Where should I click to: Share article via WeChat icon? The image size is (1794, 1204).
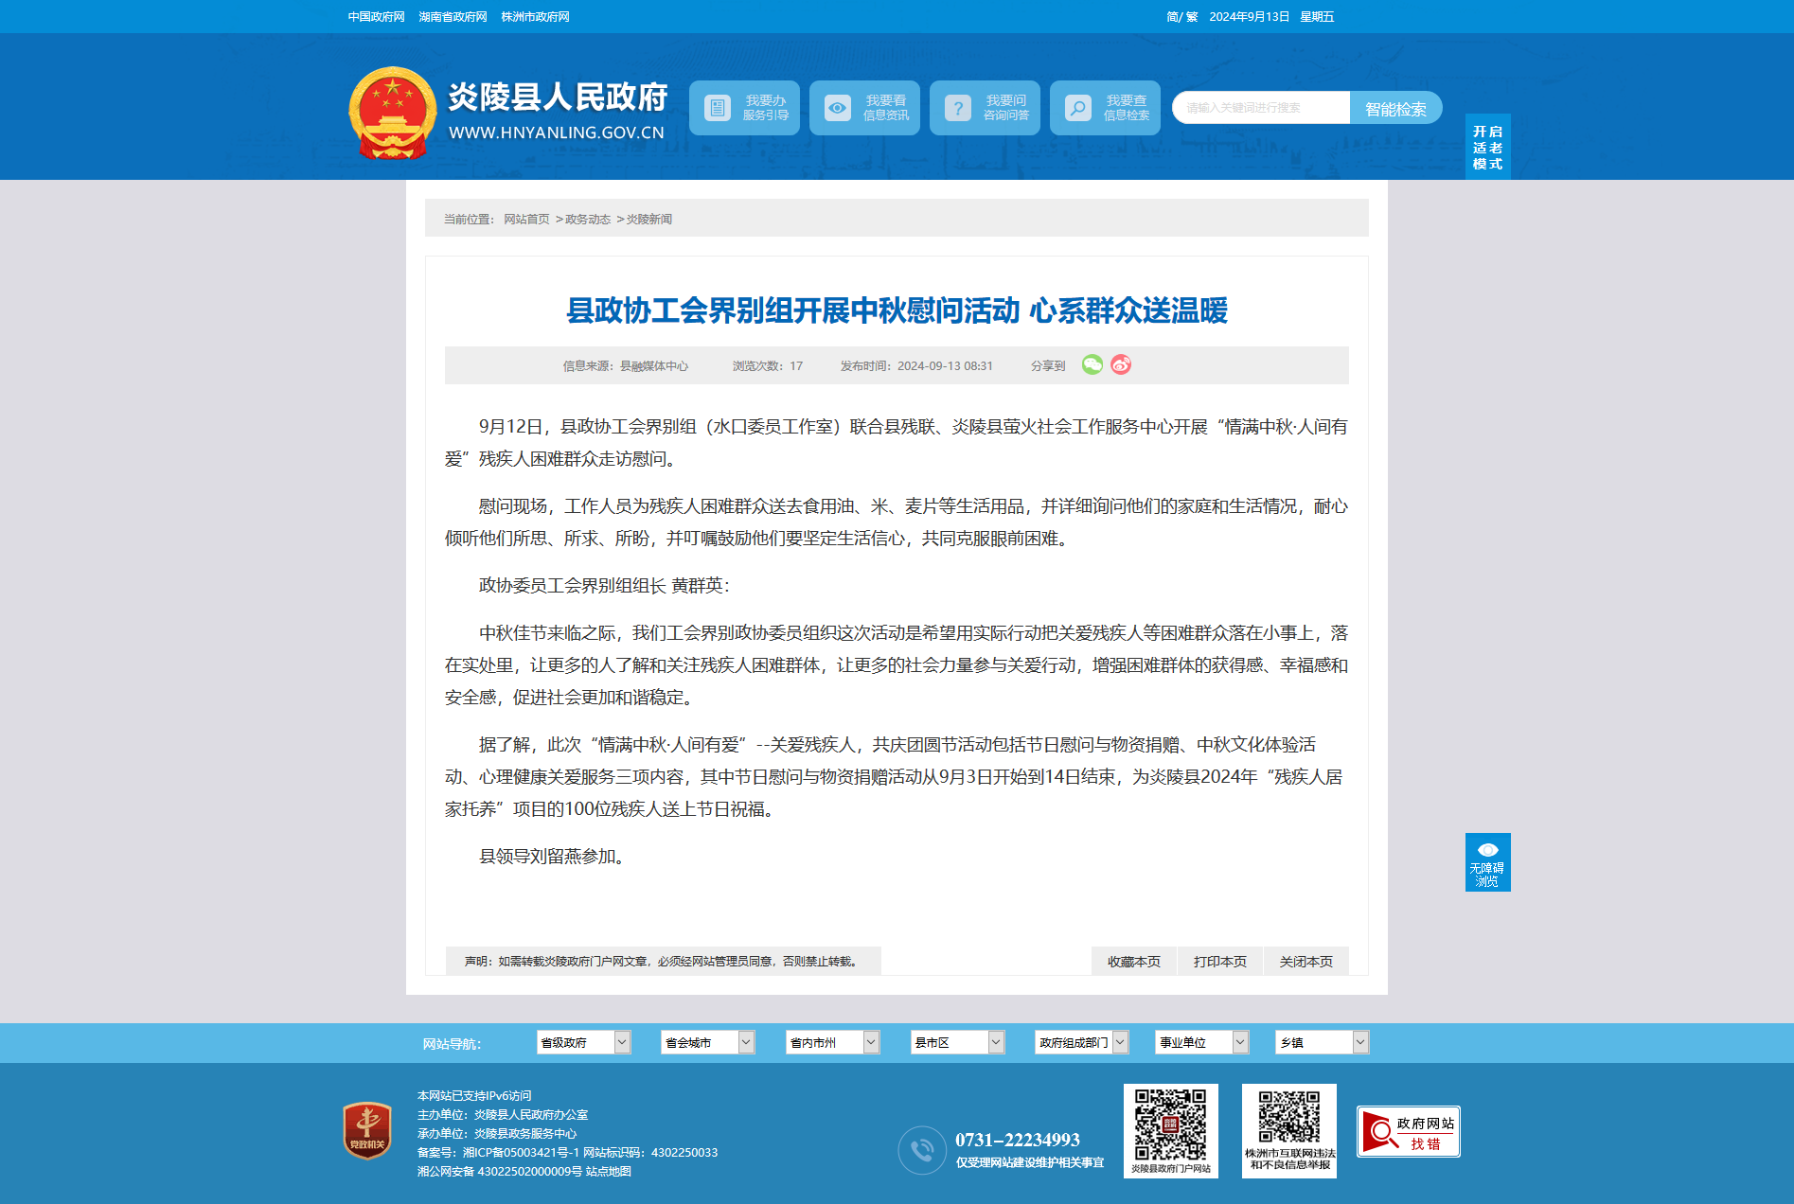coord(1092,364)
